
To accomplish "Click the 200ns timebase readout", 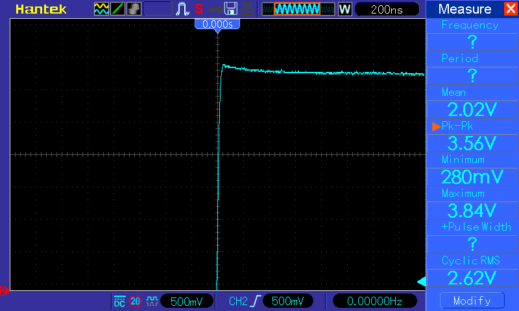I will pos(387,9).
